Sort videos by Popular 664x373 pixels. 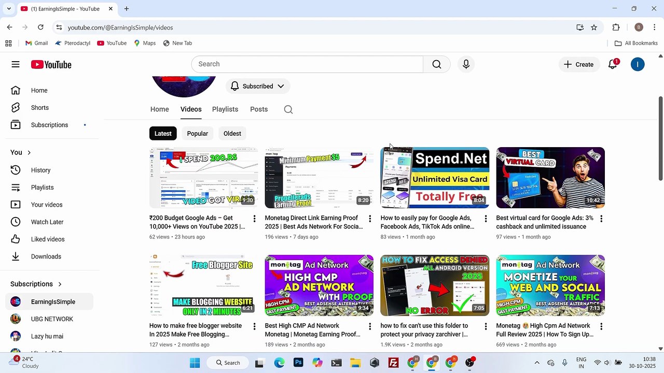pyautogui.click(x=198, y=134)
